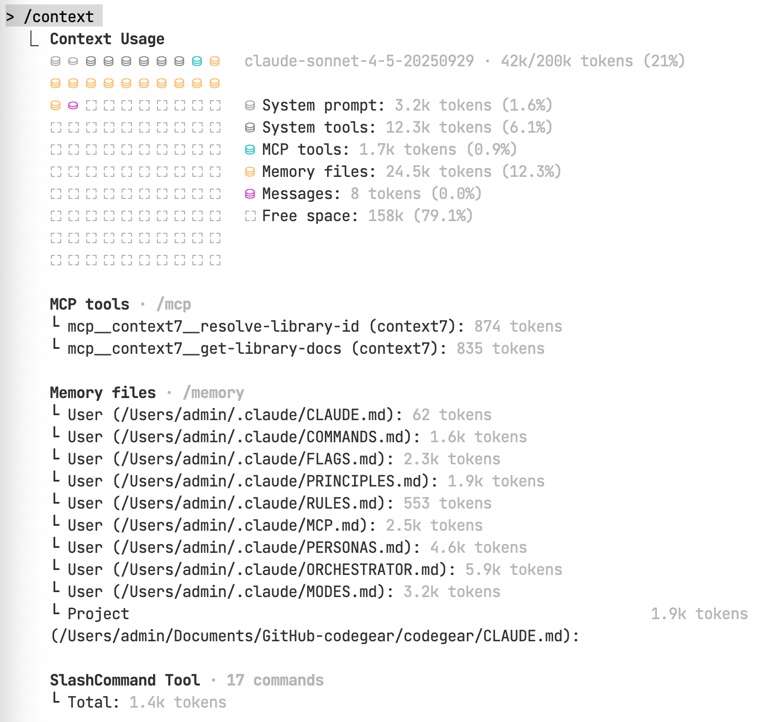The image size is (768, 722).
Task: Click the teal MCP block in usage grid
Action: coord(197,61)
